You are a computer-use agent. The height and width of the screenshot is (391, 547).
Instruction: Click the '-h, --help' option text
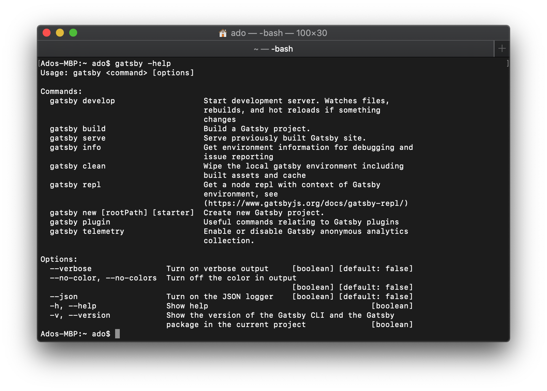click(x=73, y=306)
